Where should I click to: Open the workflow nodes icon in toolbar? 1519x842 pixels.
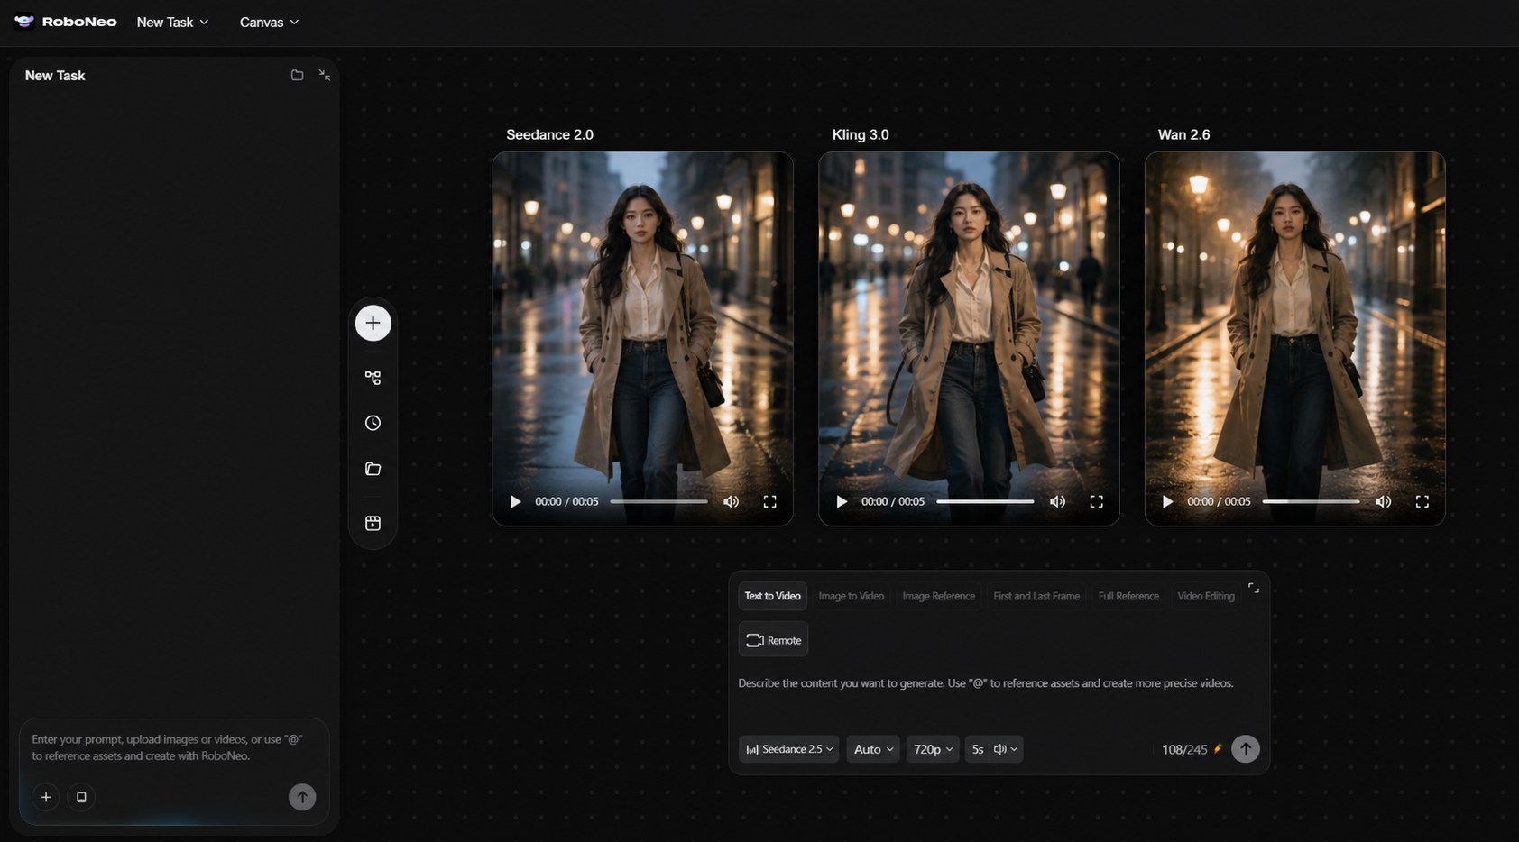[373, 378]
